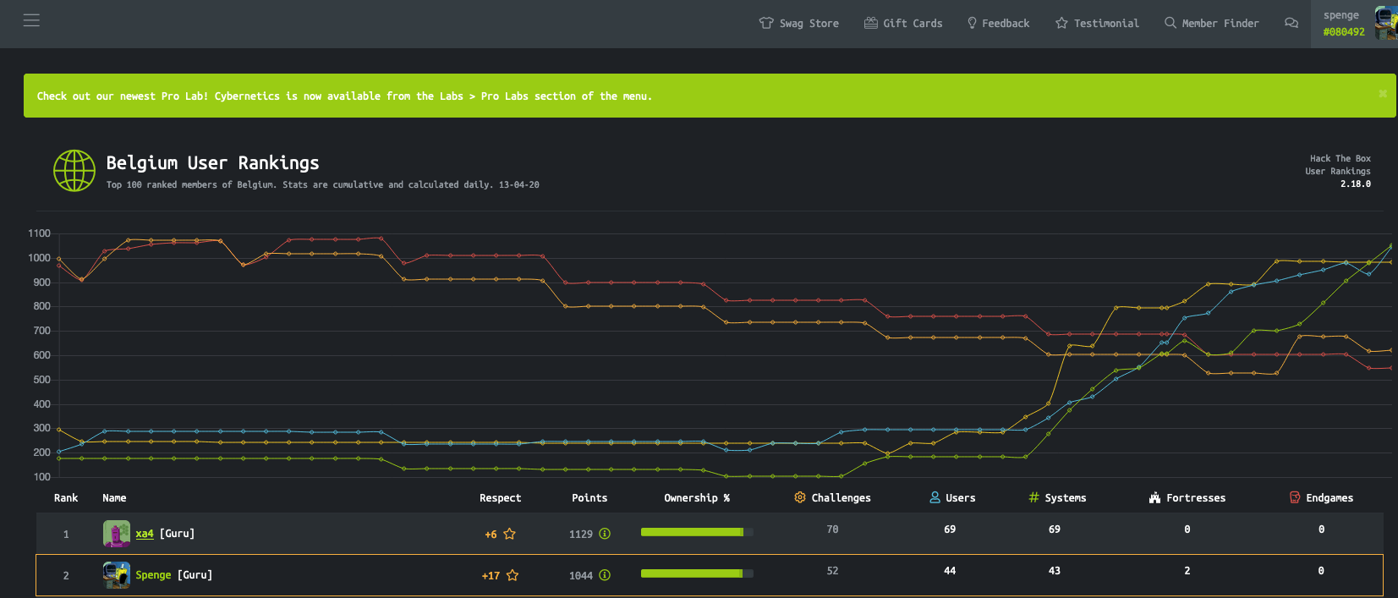
Task: Click the spenge #080492 username in top bar
Action: (x=1344, y=24)
